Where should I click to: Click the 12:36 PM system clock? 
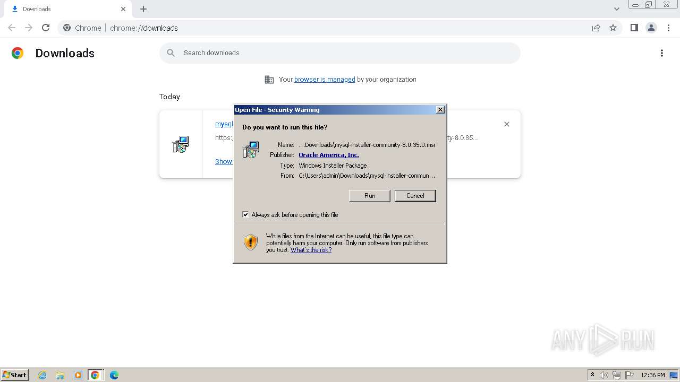pos(653,375)
